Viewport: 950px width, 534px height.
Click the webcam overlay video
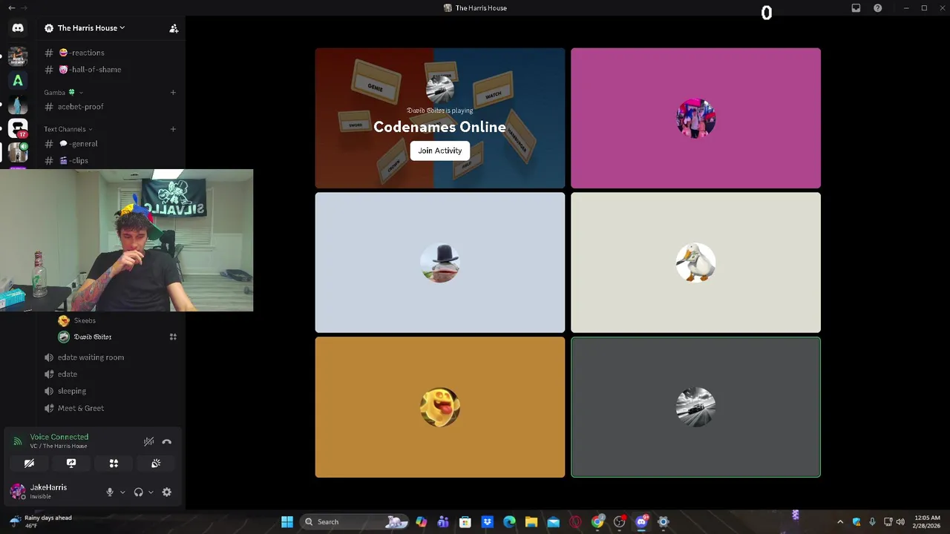126,240
